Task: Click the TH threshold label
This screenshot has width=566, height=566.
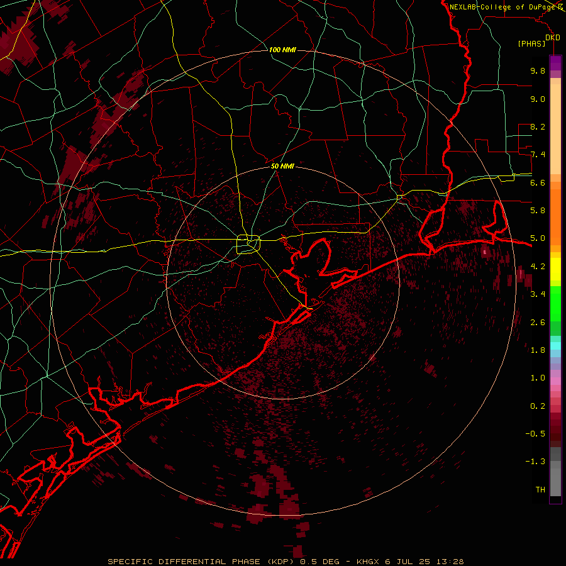Action: [540, 489]
